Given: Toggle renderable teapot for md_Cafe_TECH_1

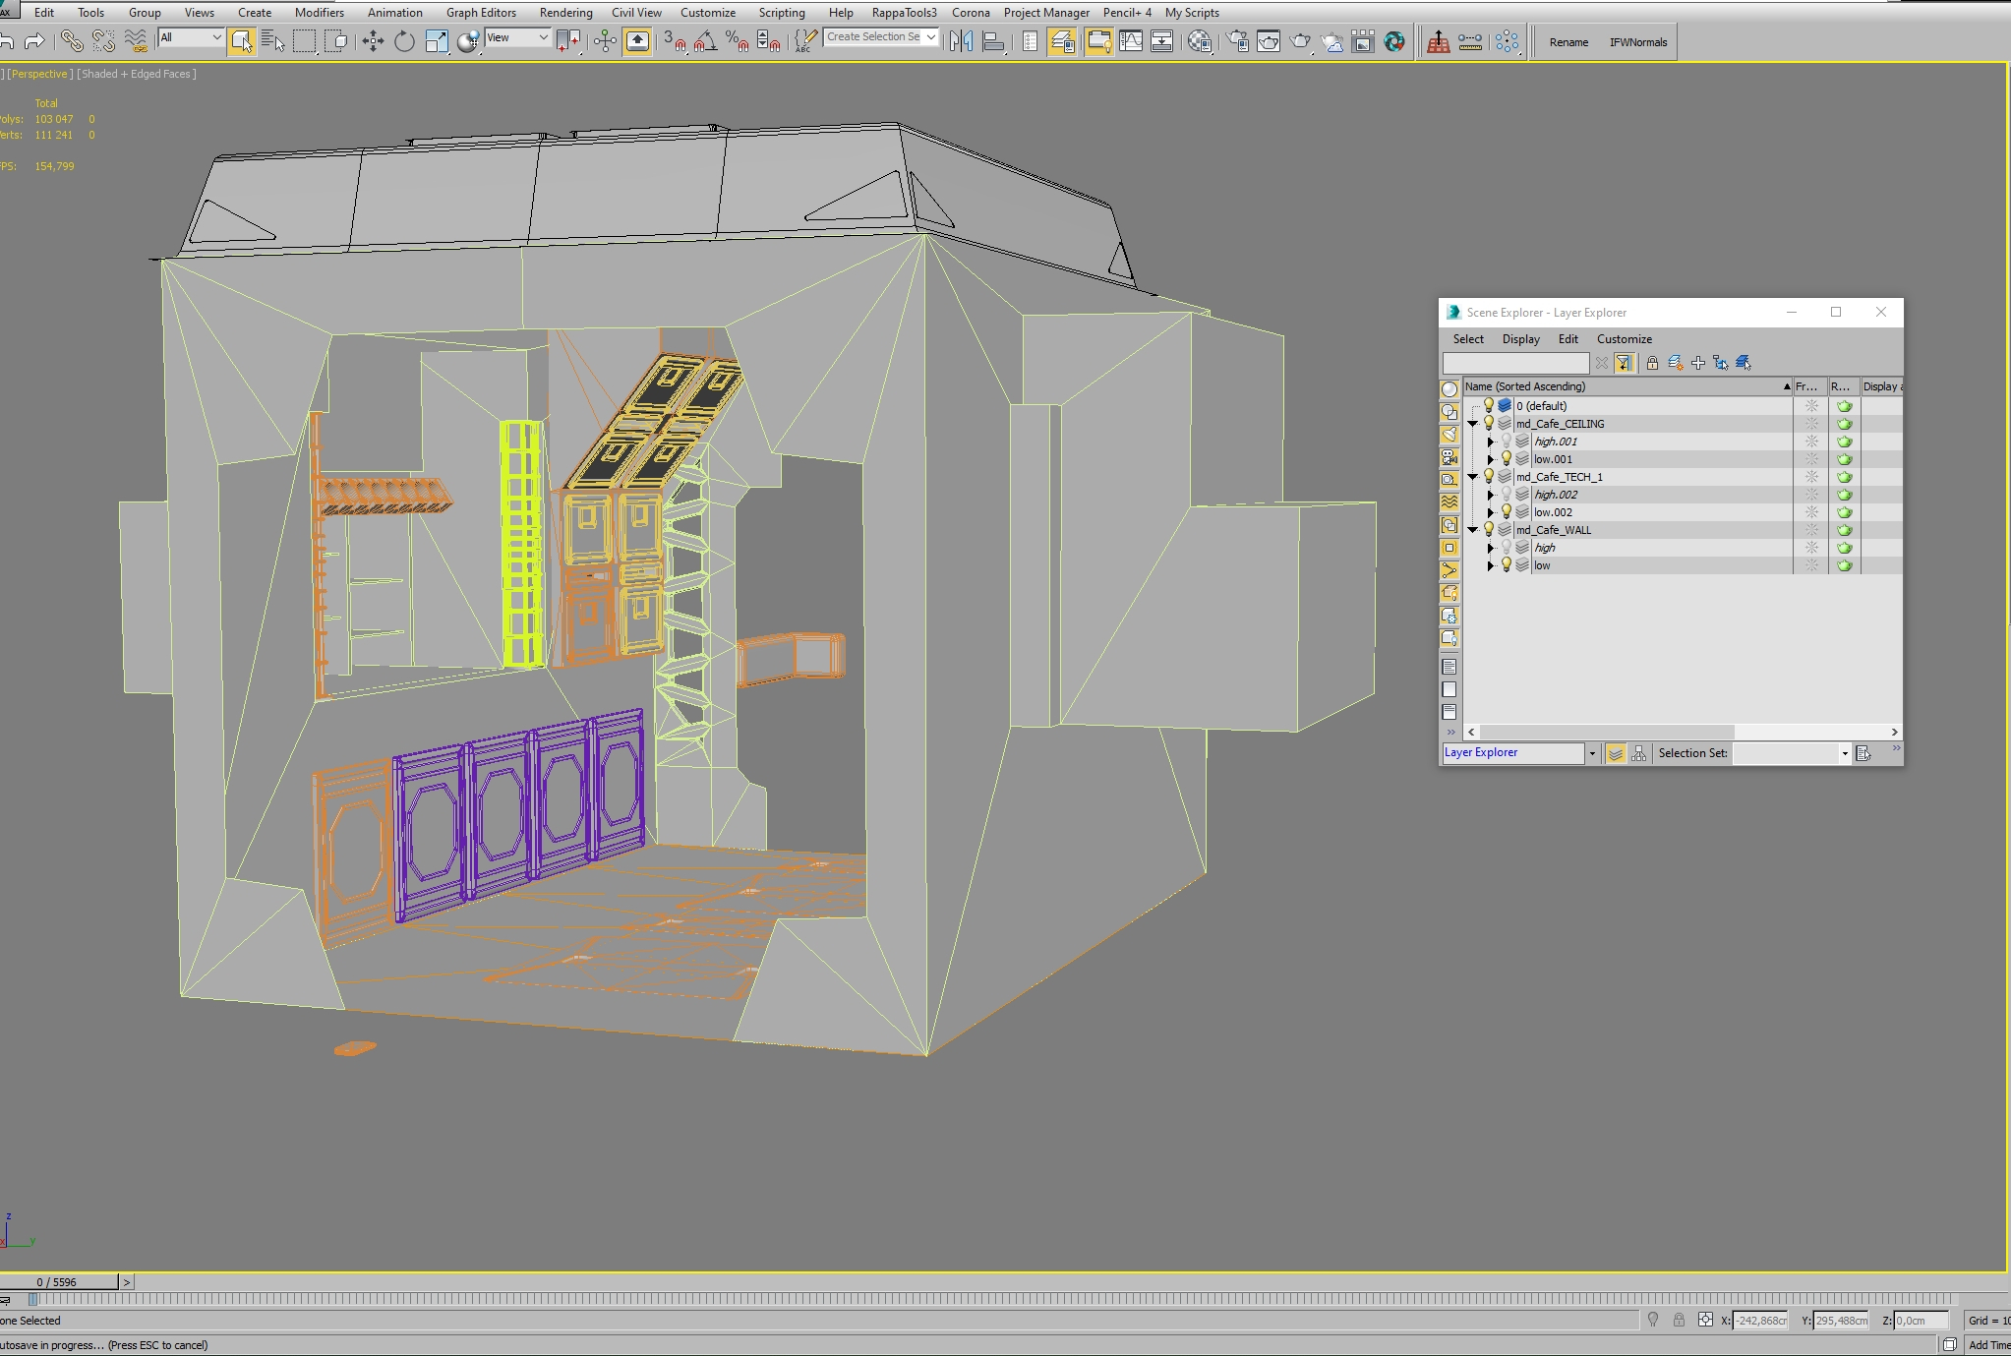Looking at the screenshot, I should [x=1844, y=477].
